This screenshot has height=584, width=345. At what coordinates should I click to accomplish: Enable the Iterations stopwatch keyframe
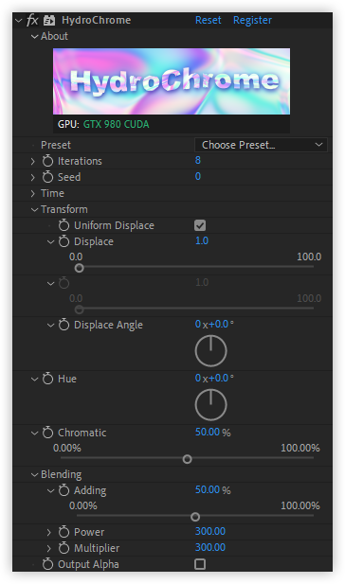[47, 161]
